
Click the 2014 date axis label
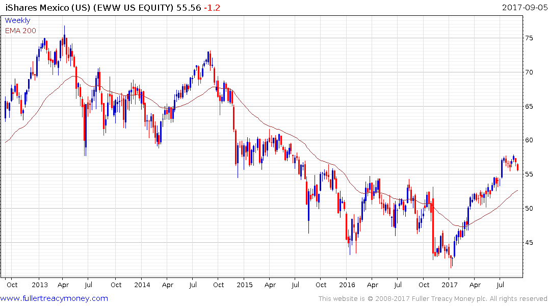[x=142, y=285]
